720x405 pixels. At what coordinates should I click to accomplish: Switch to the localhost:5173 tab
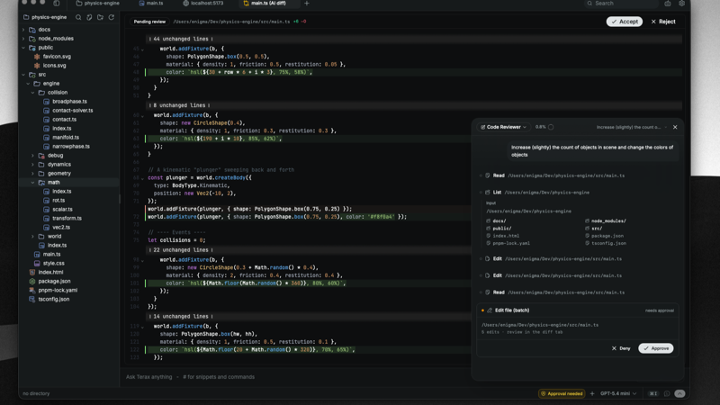tap(203, 4)
